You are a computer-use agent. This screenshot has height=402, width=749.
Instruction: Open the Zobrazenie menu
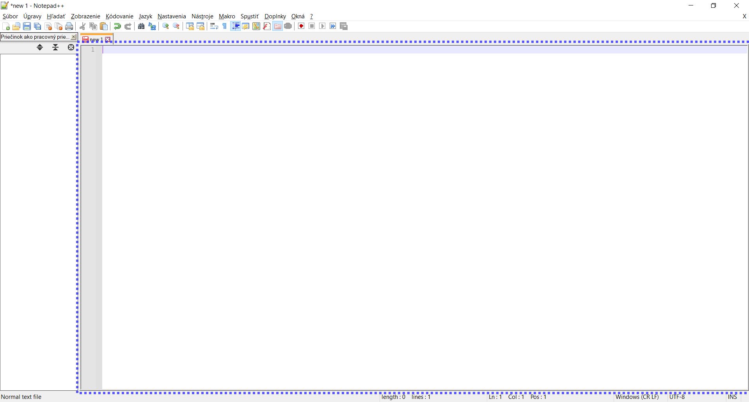click(85, 16)
